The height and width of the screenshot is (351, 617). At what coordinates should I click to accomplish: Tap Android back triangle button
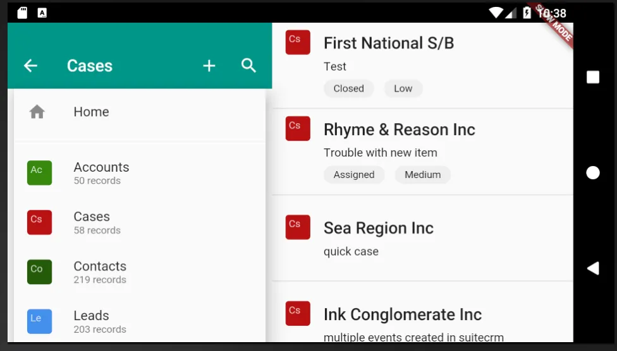[x=593, y=268]
